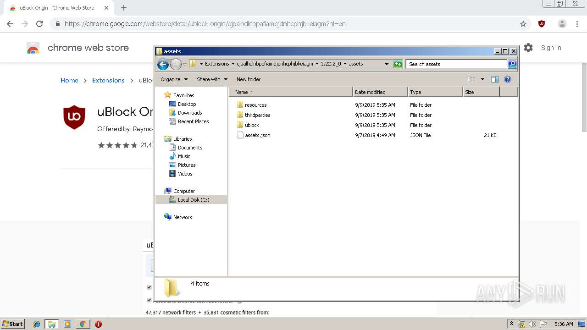
Task: Toggle the preview pane icon
Action: click(x=495, y=79)
